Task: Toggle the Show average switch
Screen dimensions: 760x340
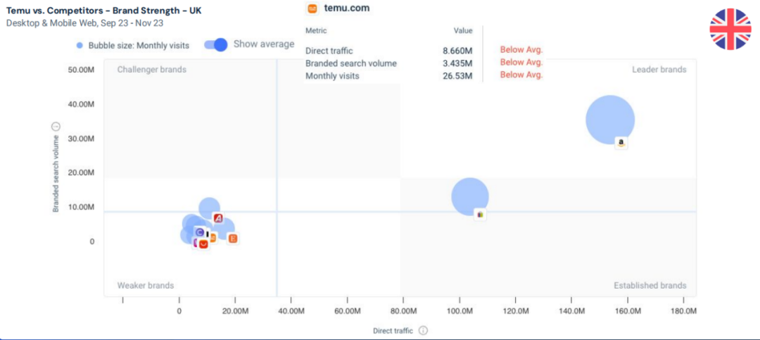Action: 216,44
